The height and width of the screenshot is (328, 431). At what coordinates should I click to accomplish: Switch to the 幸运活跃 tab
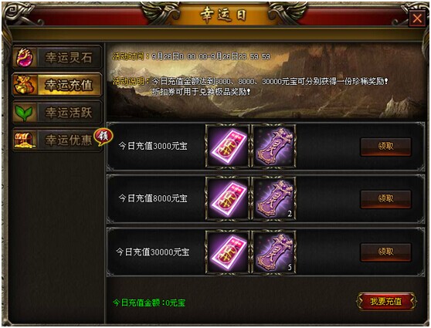[x=57, y=113]
